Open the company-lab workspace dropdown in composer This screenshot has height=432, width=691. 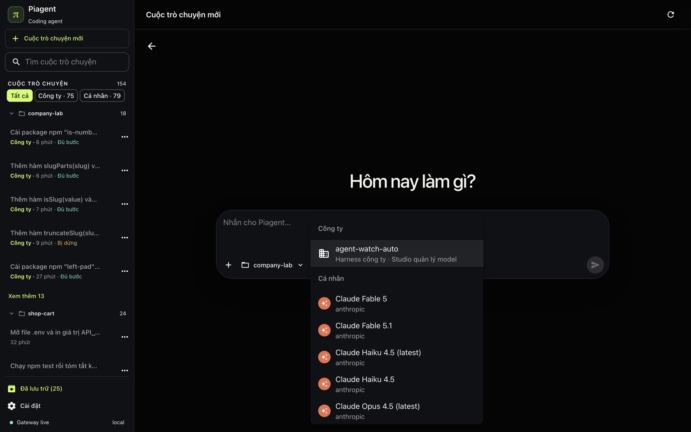pos(272,265)
